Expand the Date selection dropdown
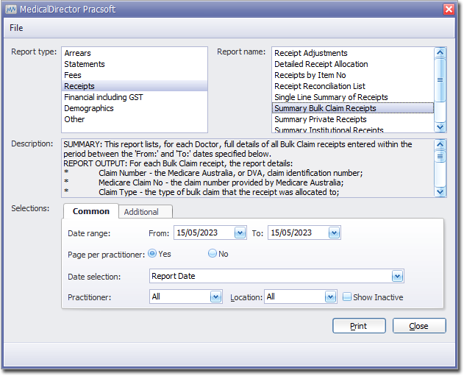Screen dimensions: 464x376 (x=397, y=277)
